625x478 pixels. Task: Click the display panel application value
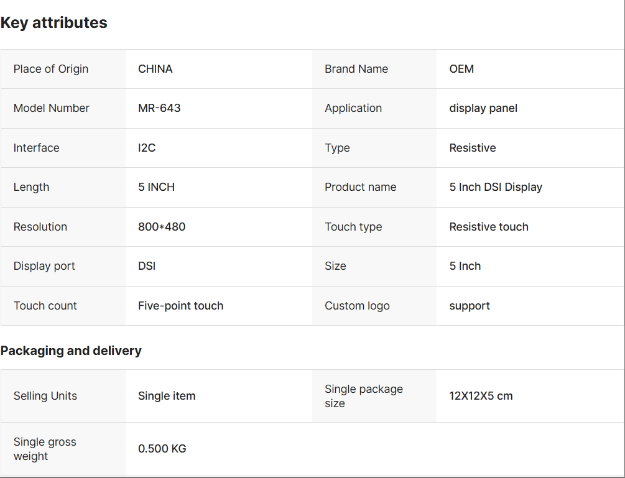click(483, 108)
